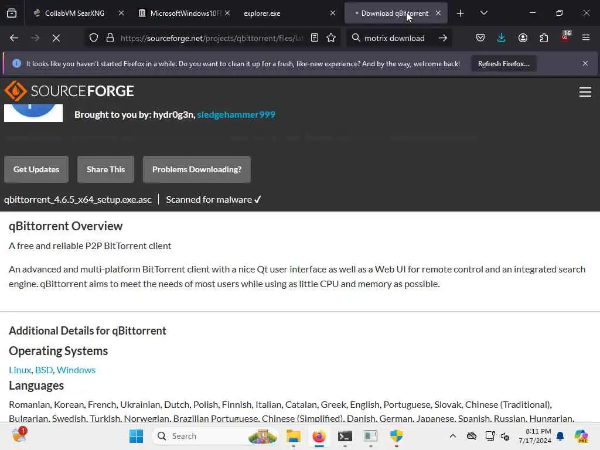Open Linux operating system link
Image resolution: width=600 pixels, height=450 pixels.
tap(20, 370)
